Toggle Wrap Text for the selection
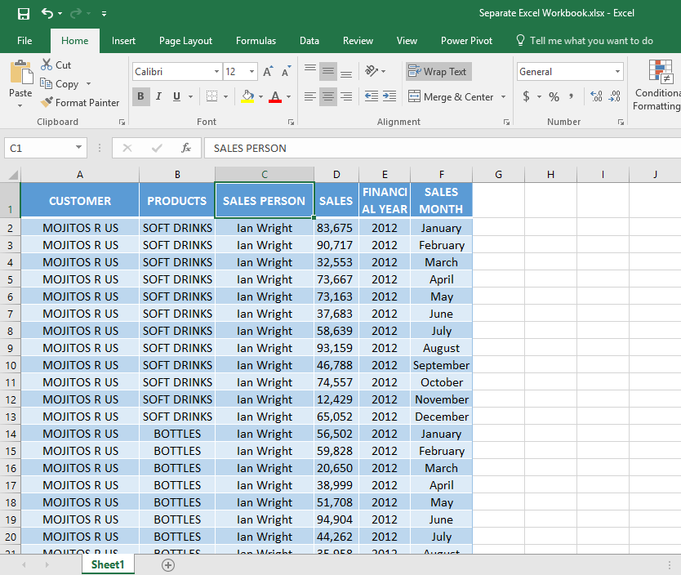The width and height of the screenshot is (681, 575). pos(438,71)
